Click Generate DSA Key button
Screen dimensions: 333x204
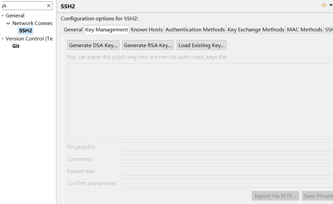[93, 45]
